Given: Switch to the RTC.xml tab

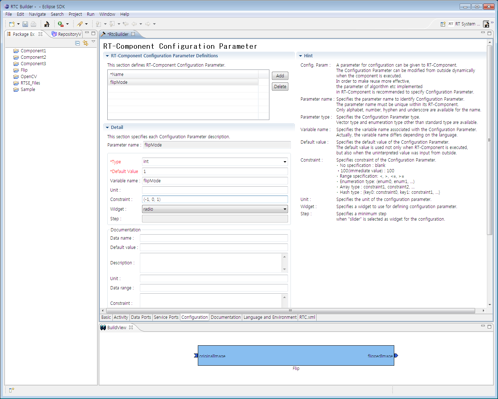Looking at the screenshot, I should [307, 317].
